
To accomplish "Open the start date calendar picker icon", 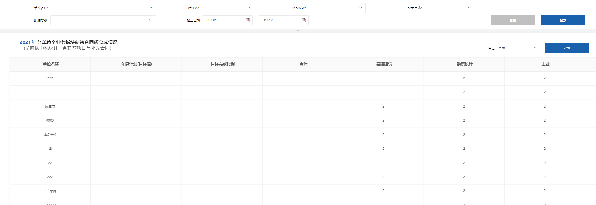I will [248, 20].
